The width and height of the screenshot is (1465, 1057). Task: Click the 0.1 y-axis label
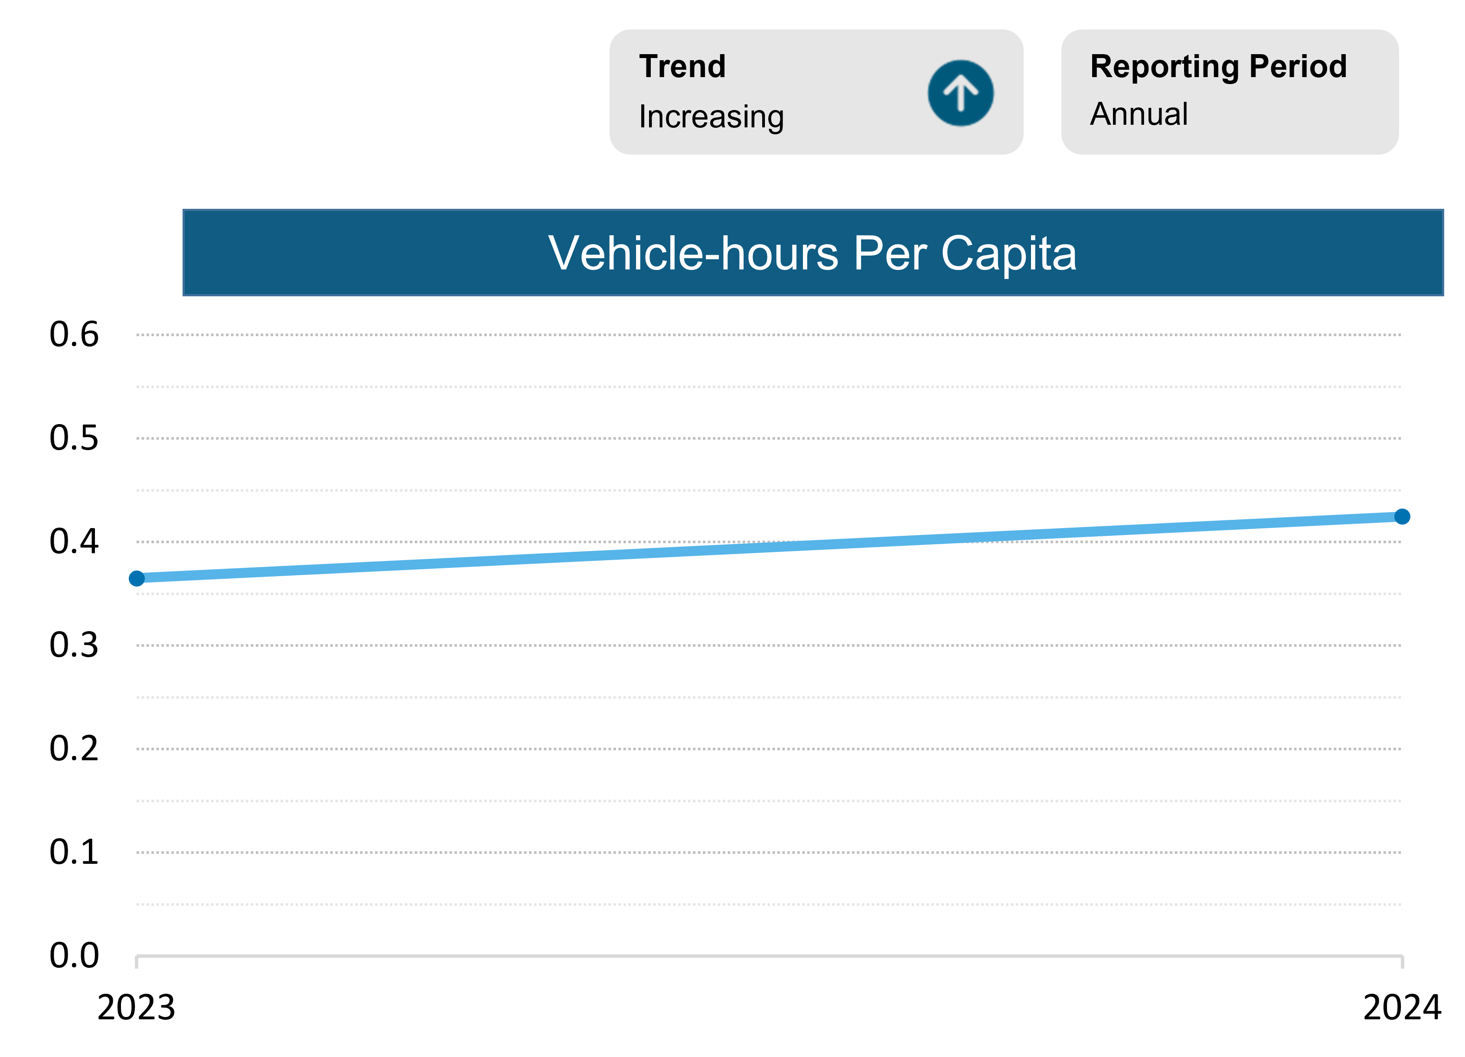coord(74,852)
